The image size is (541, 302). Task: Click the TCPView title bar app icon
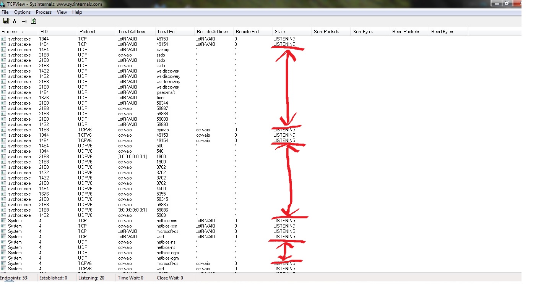(x=3, y=4)
